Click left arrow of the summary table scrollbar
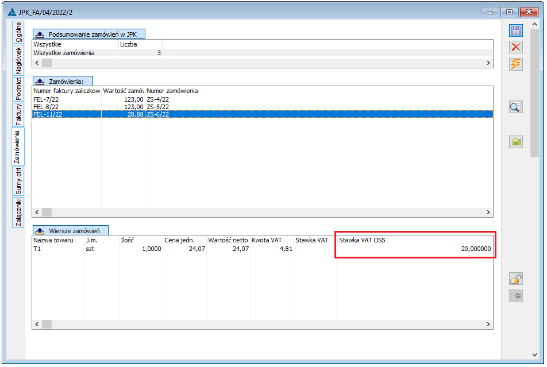Image resolution: width=547 pixels, height=367 pixels. (x=37, y=63)
